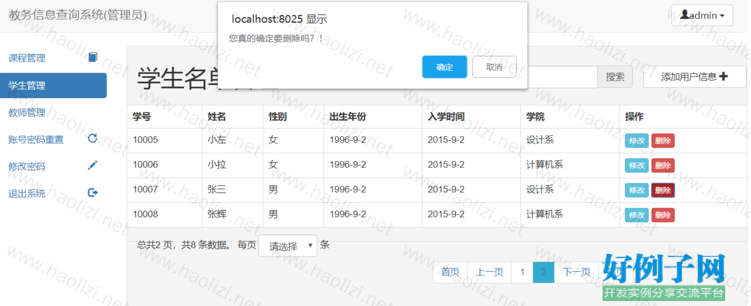Viewport: 751px width, 306px height.
Task: Select 学生管理 in the sidebar
Action: click(x=53, y=85)
